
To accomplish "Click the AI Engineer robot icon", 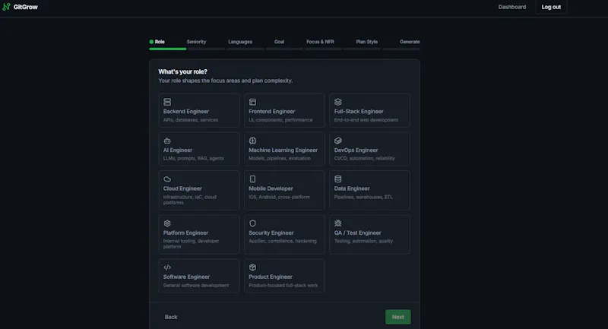I will (x=167, y=141).
